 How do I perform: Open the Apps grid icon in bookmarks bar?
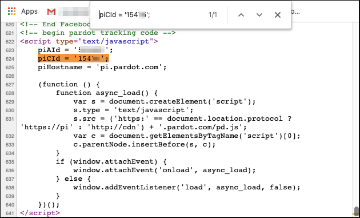(x=11, y=11)
